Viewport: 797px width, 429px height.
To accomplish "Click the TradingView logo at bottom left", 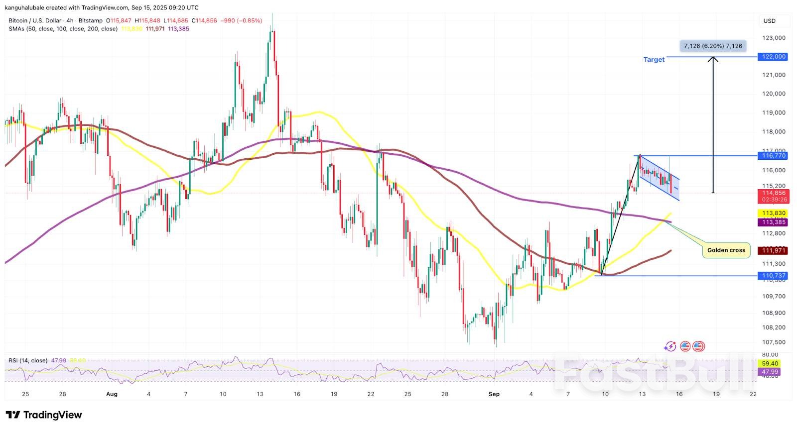I will tap(44, 415).
